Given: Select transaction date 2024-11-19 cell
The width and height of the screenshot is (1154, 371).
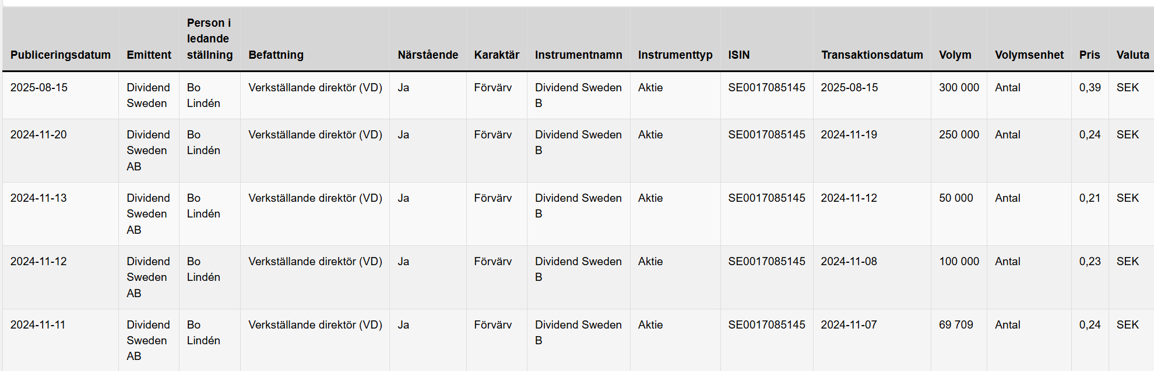Looking at the screenshot, I should [x=849, y=134].
